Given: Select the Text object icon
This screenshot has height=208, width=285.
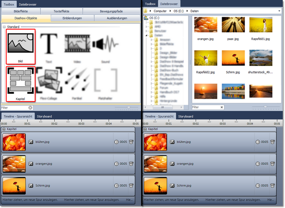Looking at the screenshot, I should point(49,44).
